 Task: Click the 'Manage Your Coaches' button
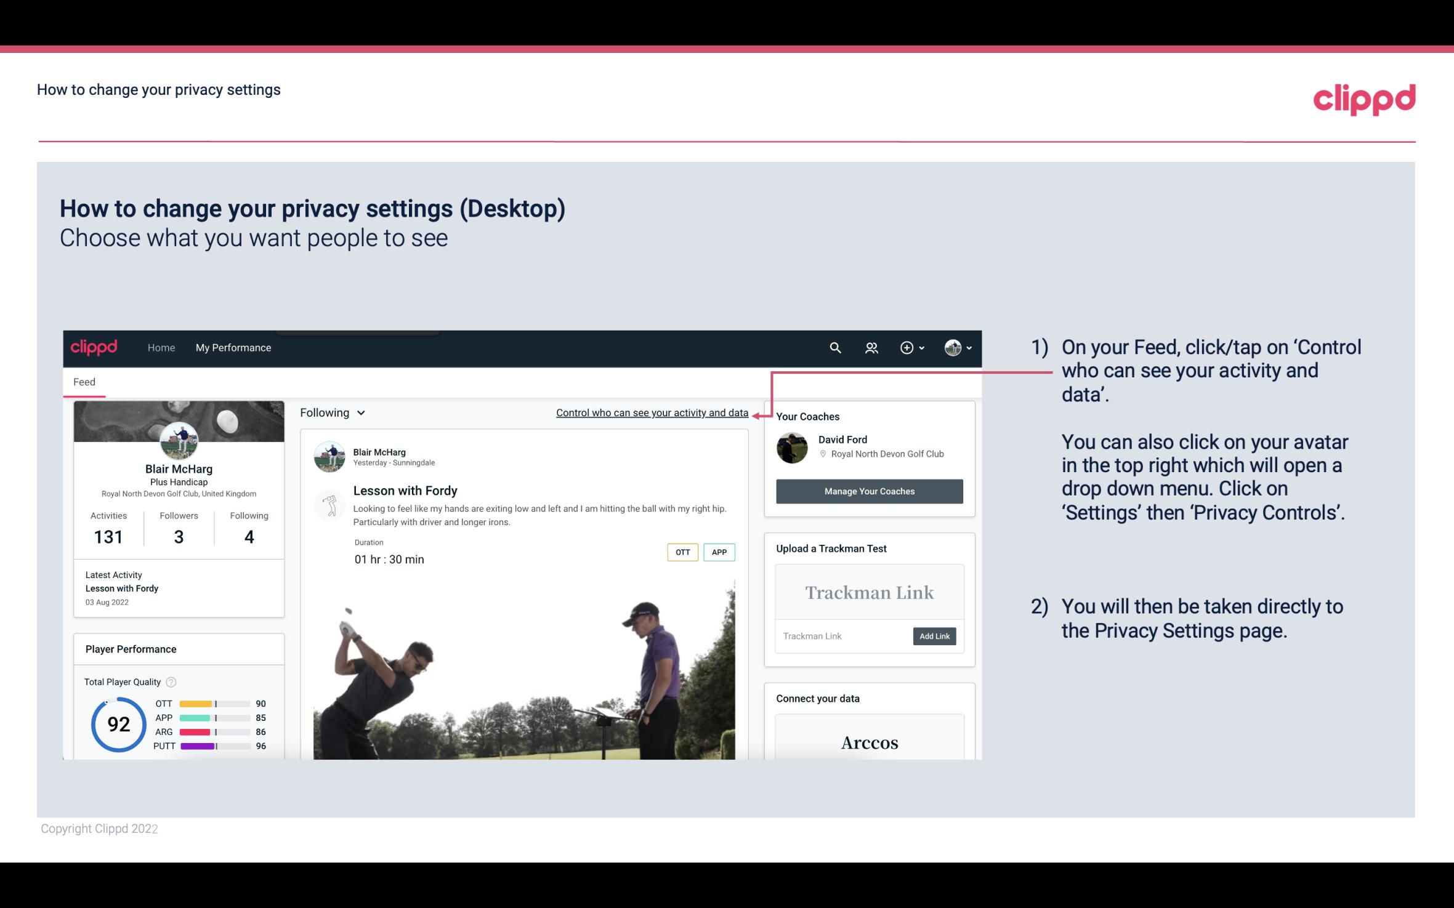(868, 491)
